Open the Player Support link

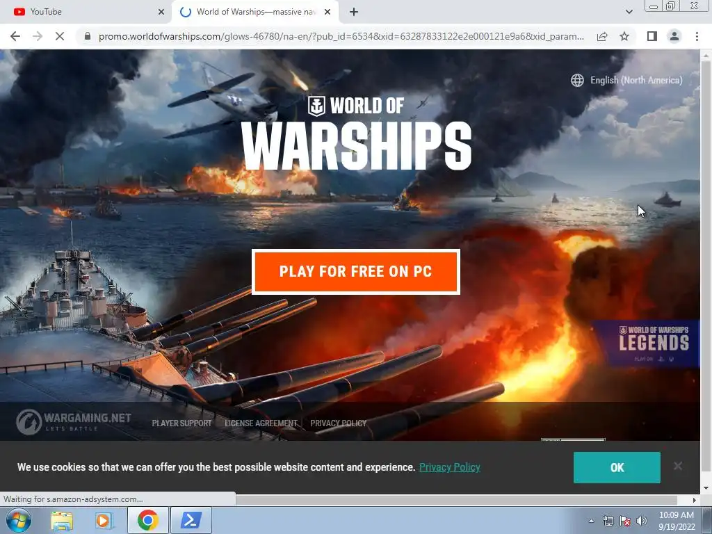(x=181, y=423)
